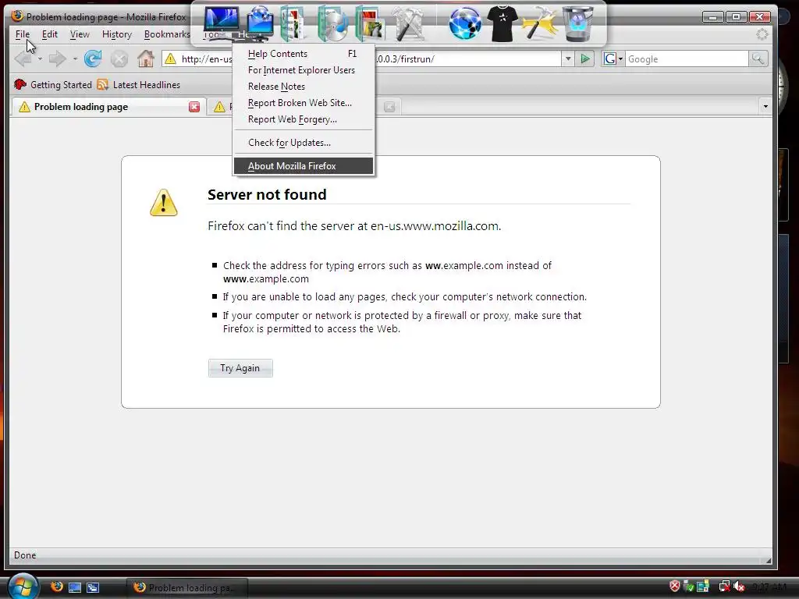The width and height of the screenshot is (799, 599).
Task: Click the red security shield tray icon
Action: click(675, 587)
